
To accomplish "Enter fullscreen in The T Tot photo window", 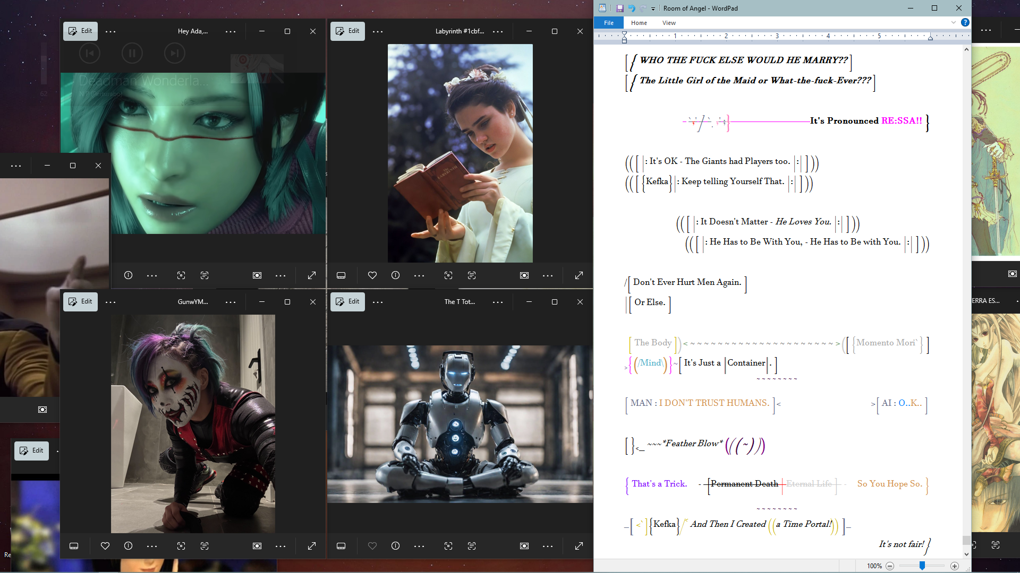I will [x=579, y=546].
